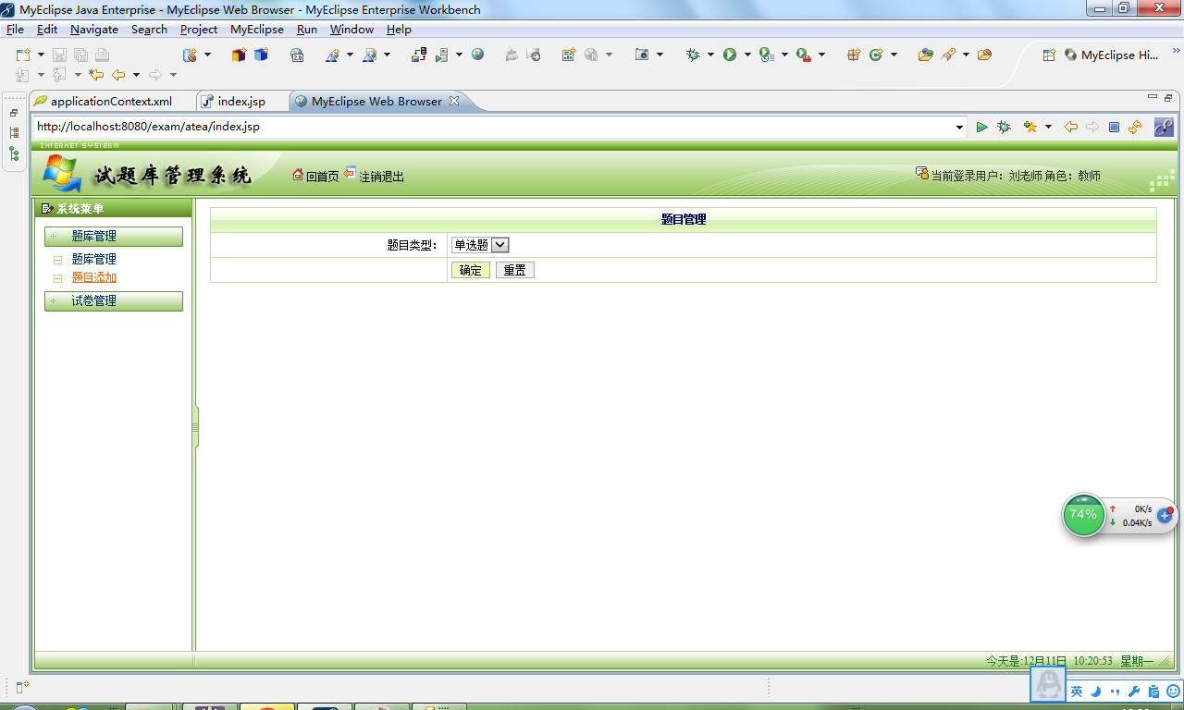The height and width of the screenshot is (710, 1184).
Task: Click the Open Perspective icon near MyEclipse label
Action: pyautogui.click(x=1048, y=55)
